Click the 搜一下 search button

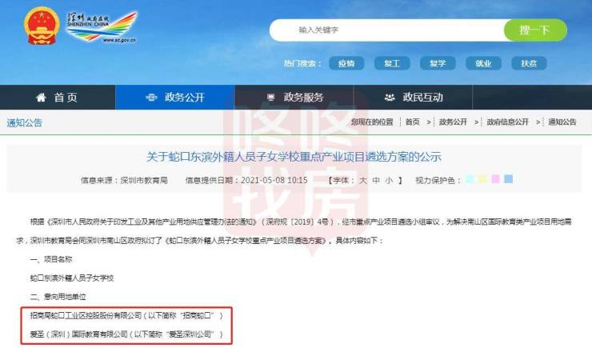click(535, 30)
